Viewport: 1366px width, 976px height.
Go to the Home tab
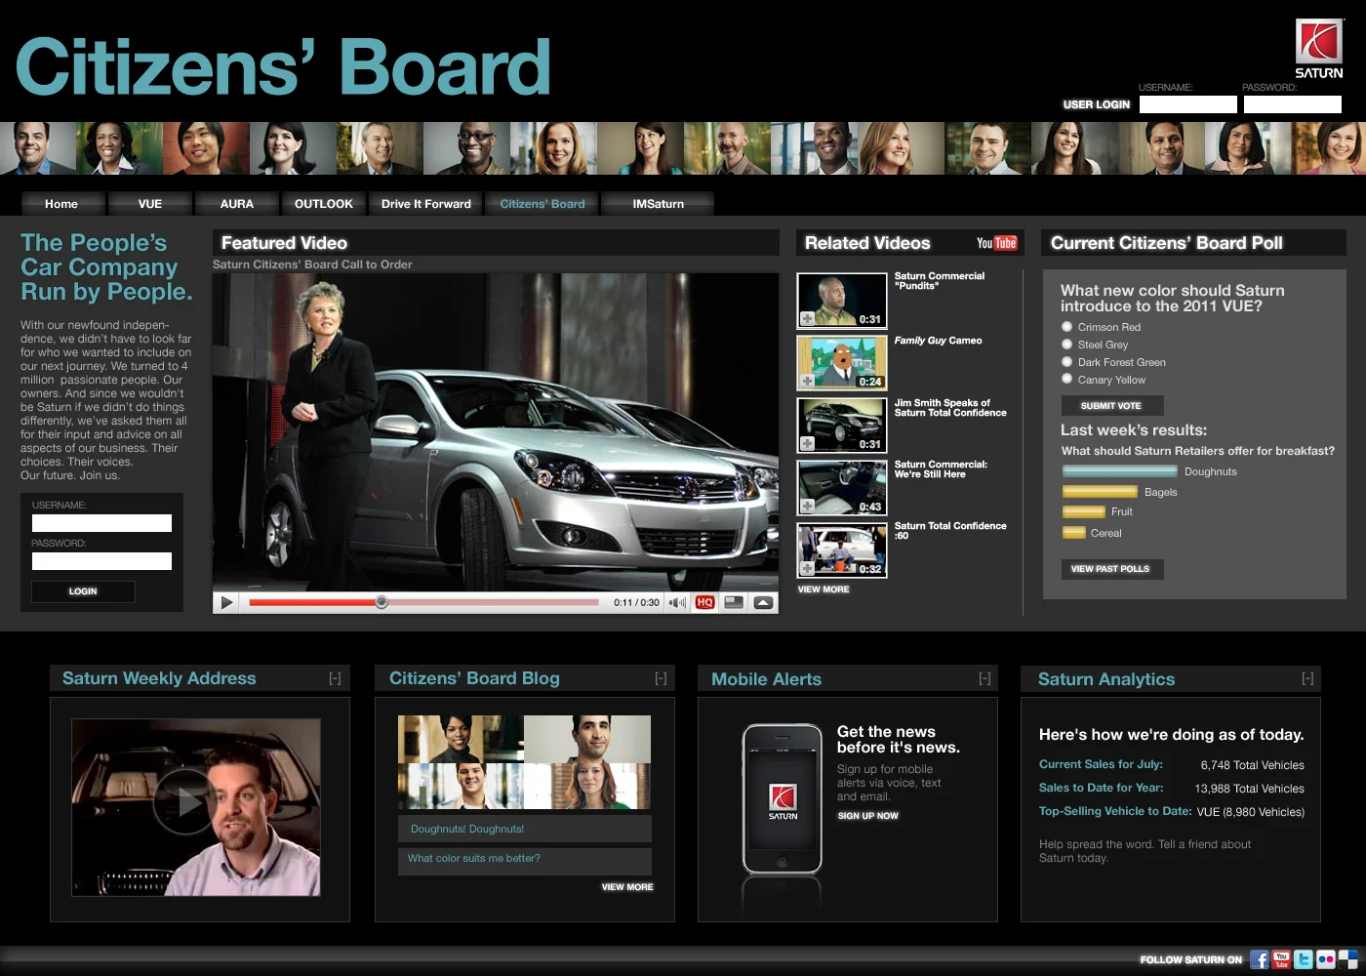(61, 204)
